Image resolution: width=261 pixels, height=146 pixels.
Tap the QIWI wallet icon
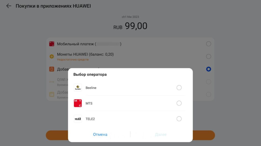click(51, 82)
